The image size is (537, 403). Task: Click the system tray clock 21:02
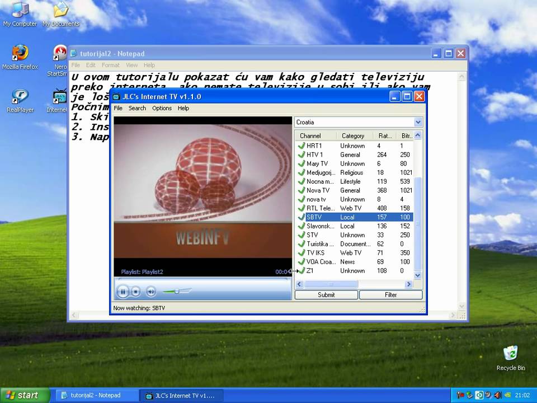coord(522,395)
